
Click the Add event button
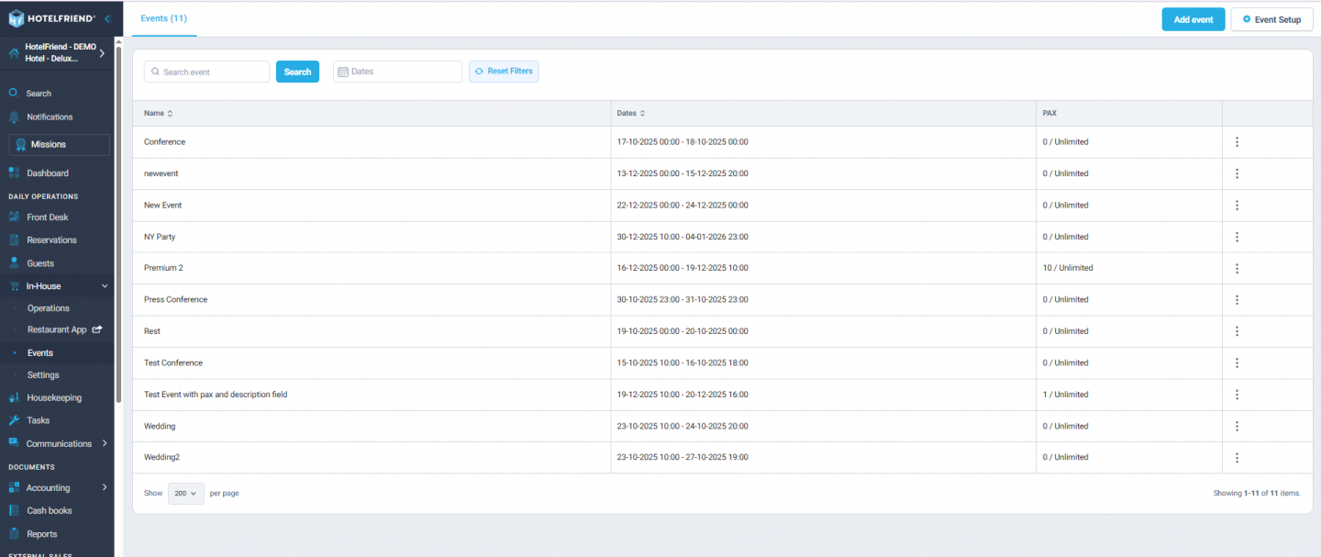1193,19
